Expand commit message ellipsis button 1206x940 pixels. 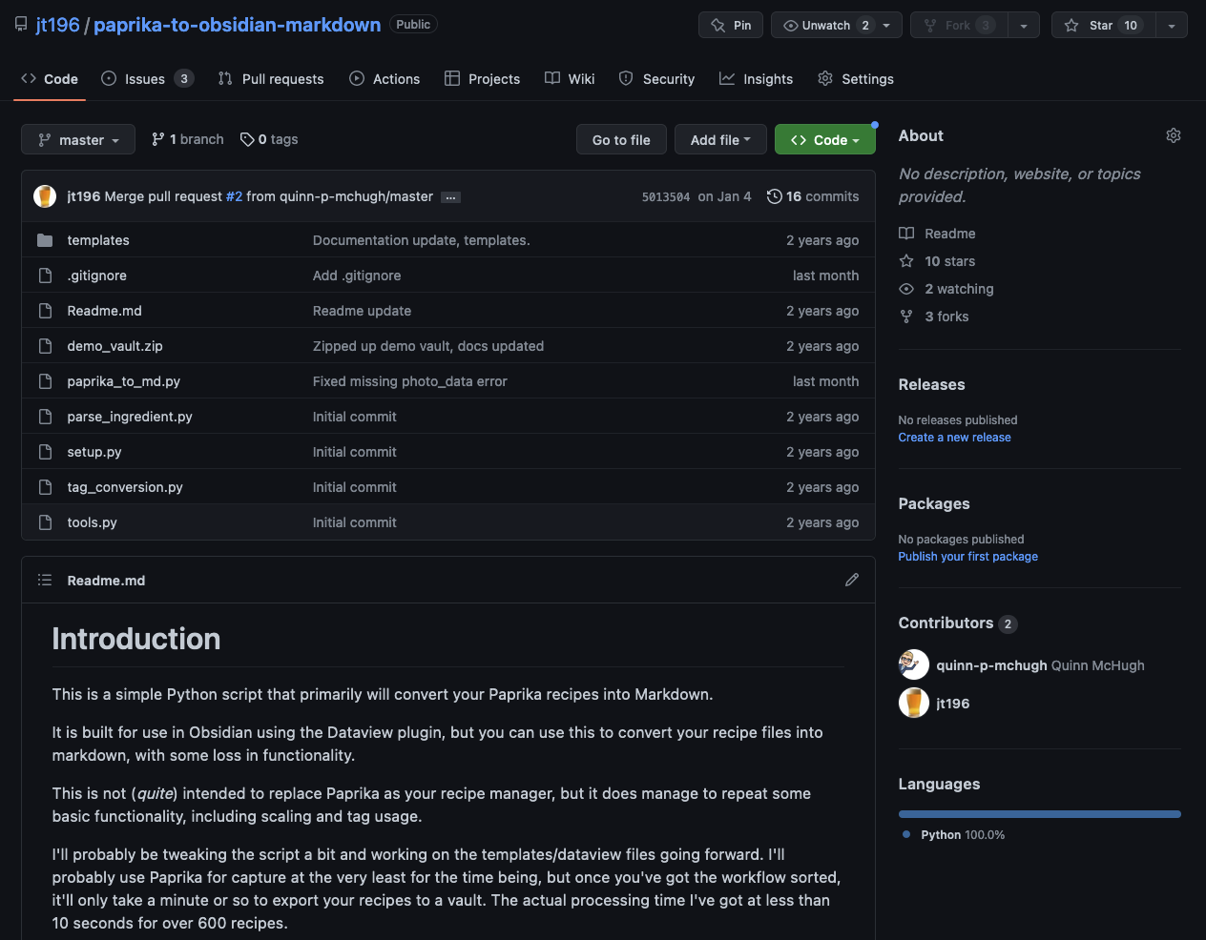click(451, 197)
